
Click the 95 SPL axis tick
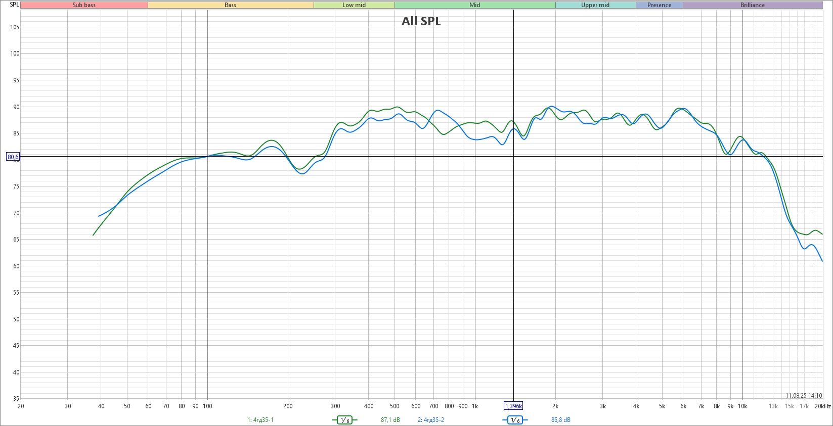tap(16, 80)
